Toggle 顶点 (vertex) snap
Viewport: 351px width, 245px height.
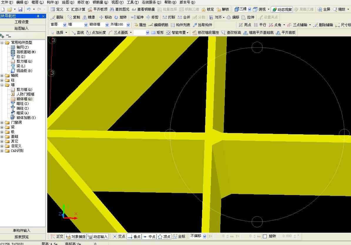click(x=164, y=236)
